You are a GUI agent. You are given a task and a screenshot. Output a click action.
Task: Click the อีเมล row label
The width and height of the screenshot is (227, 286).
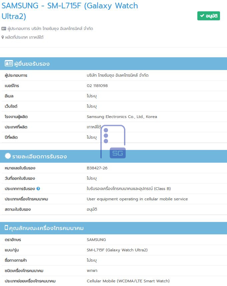[x=9, y=96]
